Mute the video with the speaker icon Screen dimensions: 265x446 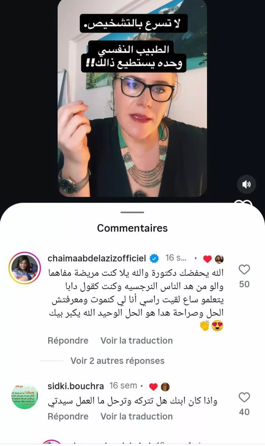pyautogui.click(x=246, y=184)
